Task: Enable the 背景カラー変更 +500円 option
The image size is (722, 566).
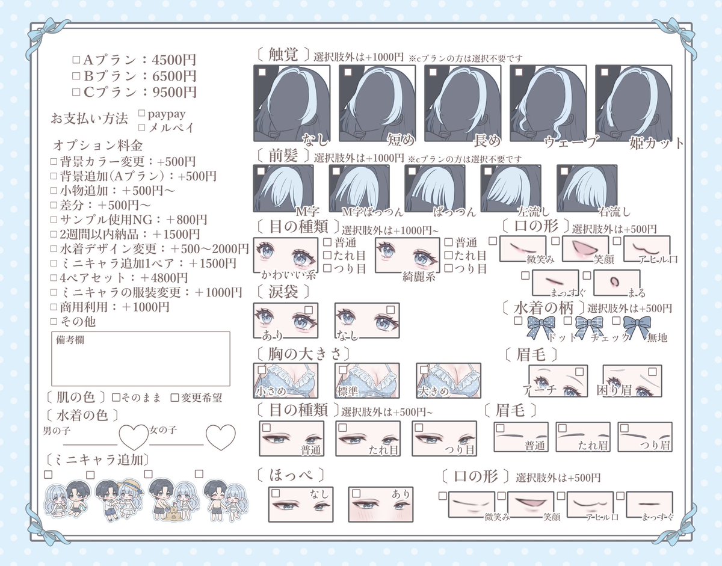Action: (54, 162)
